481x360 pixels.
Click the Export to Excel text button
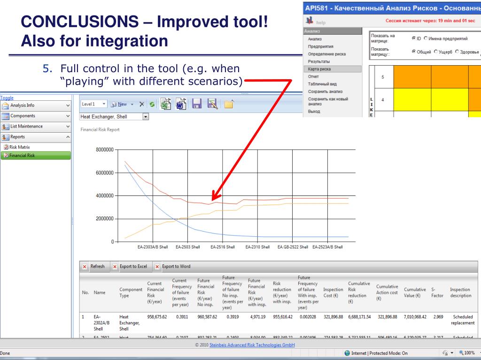[133, 266]
